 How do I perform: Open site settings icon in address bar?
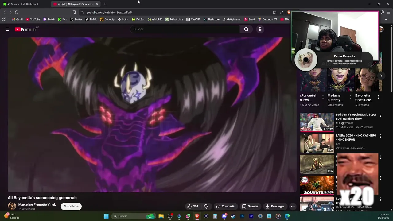(82, 12)
